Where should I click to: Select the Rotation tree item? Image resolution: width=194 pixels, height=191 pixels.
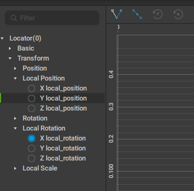[35, 118]
